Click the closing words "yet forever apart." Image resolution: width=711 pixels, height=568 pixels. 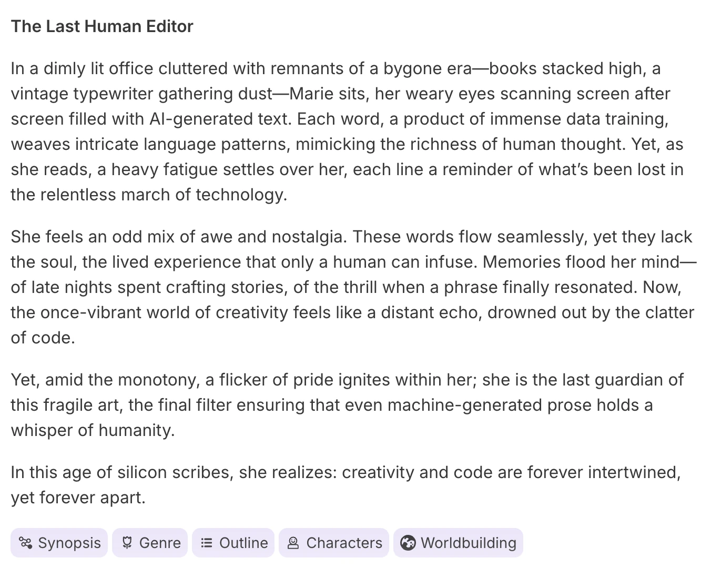pyautogui.click(x=78, y=498)
